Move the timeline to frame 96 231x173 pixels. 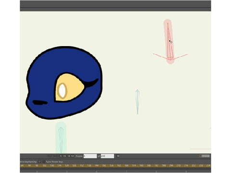[x=37, y=165]
